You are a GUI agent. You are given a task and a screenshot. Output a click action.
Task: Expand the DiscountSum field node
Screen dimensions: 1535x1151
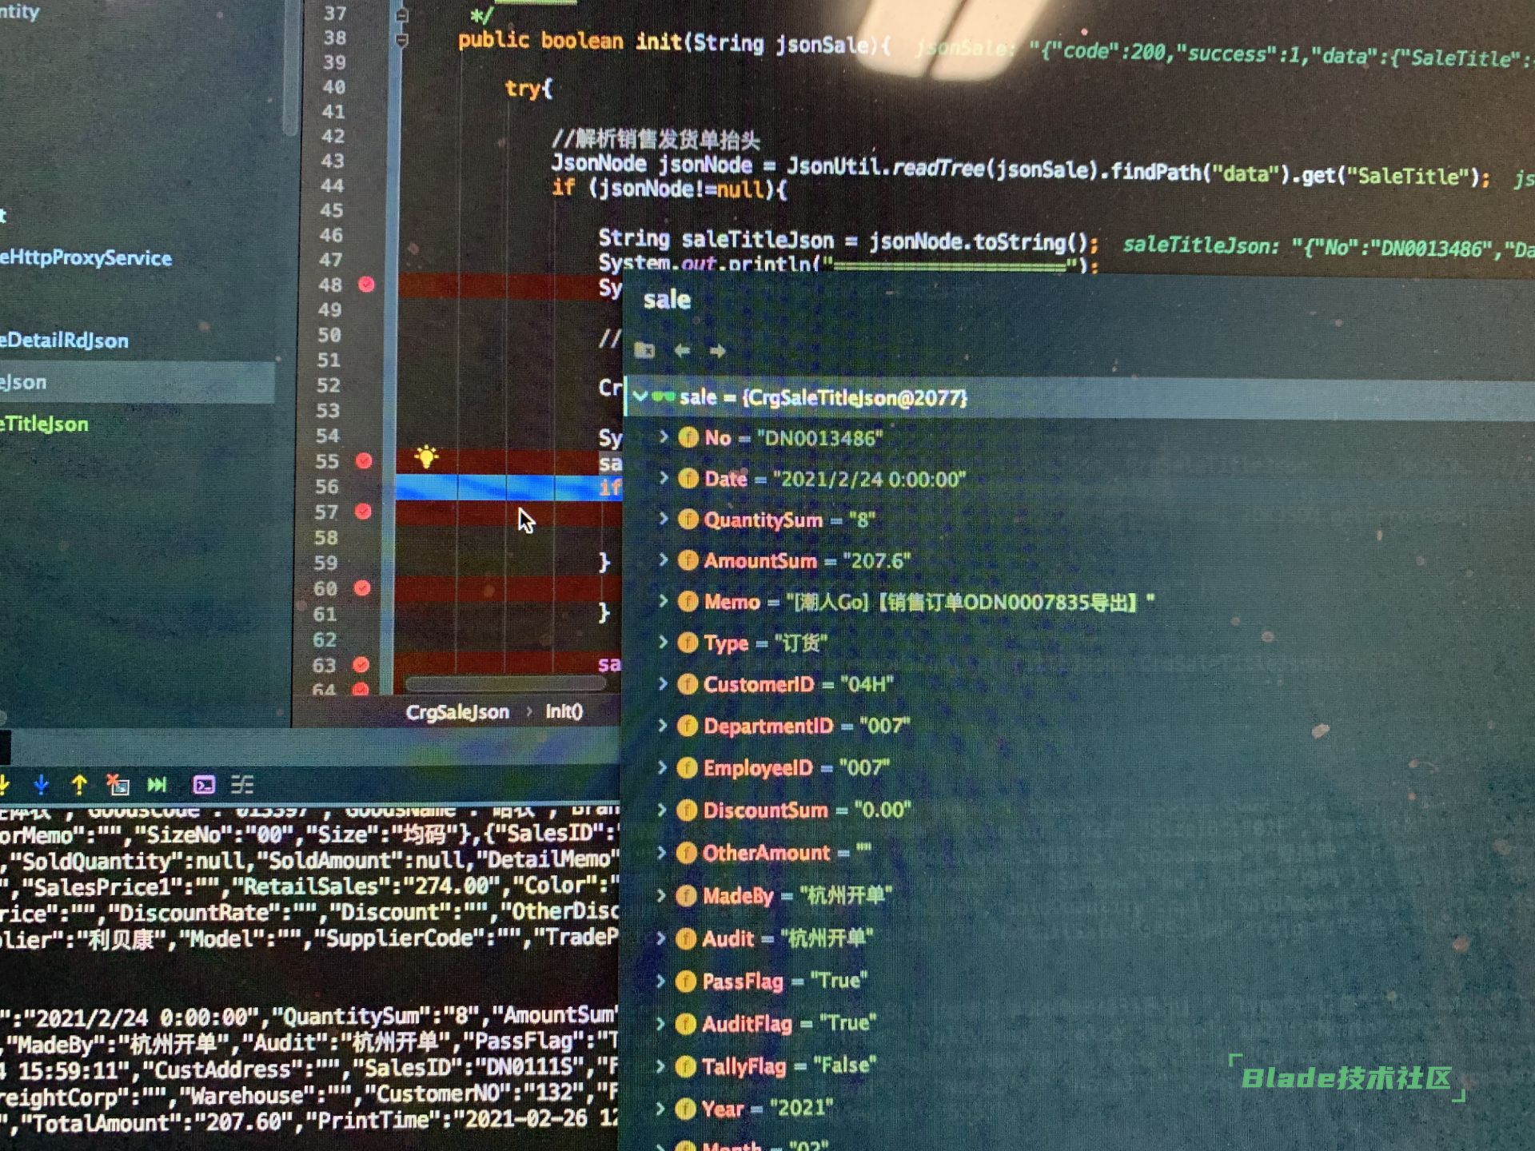[662, 809]
